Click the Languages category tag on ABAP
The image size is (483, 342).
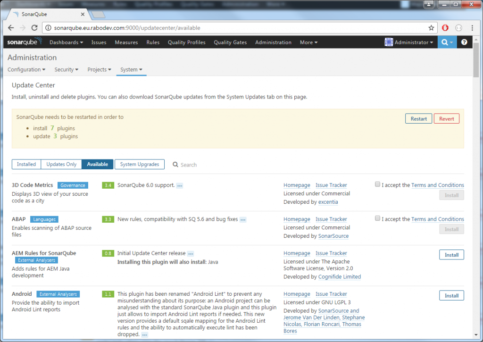[x=44, y=219]
